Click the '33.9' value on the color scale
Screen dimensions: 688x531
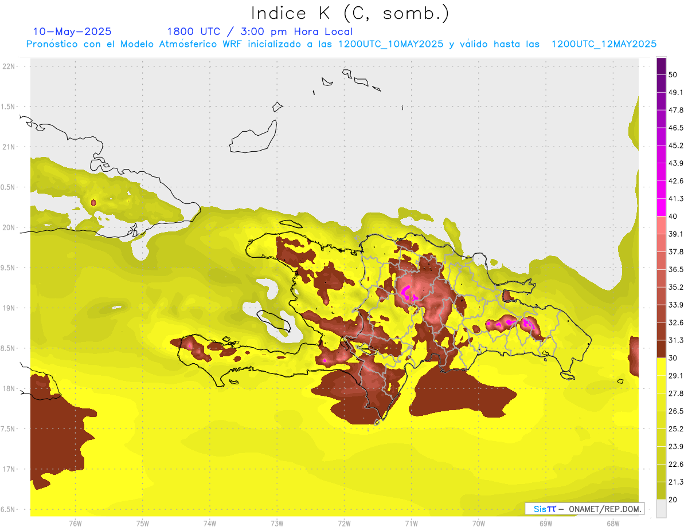(x=676, y=305)
